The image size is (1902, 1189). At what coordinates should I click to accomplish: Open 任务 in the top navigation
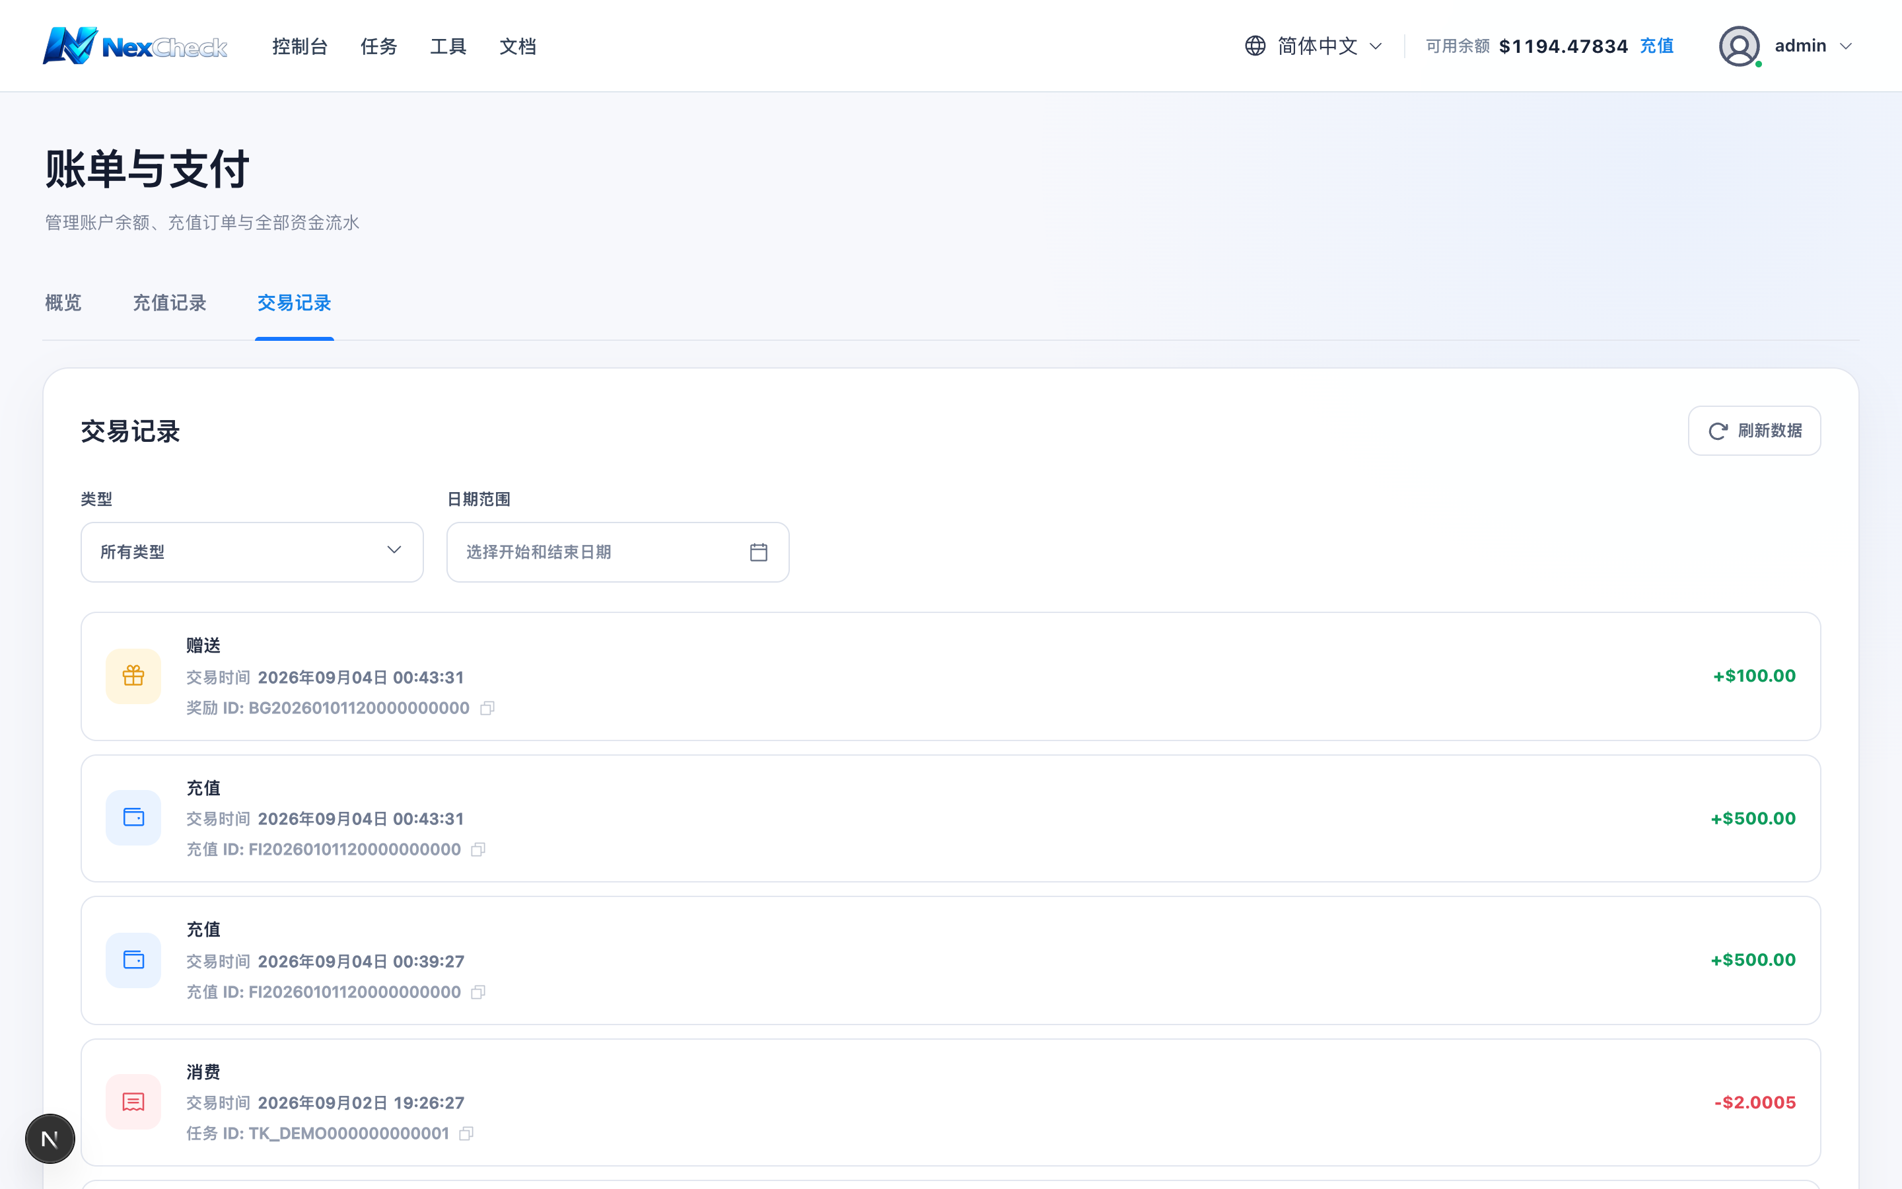[x=379, y=46]
